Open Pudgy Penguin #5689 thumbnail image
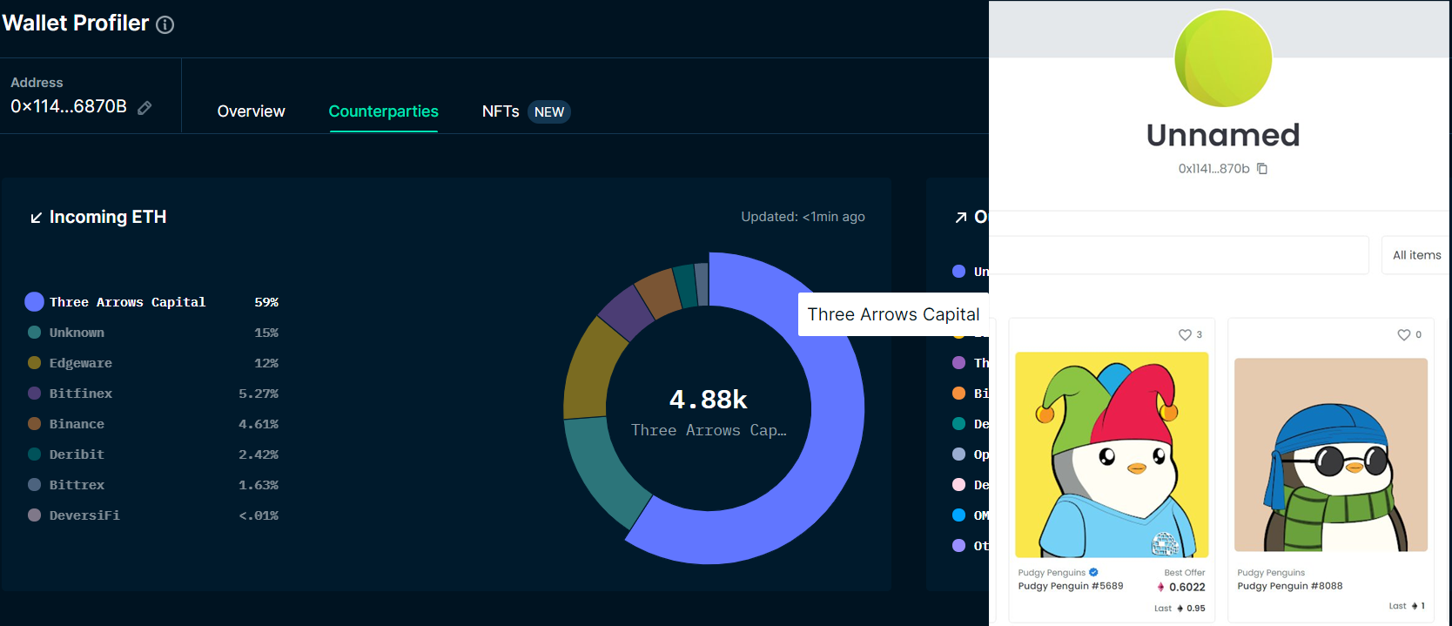The height and width of the screenshot is (626, 1452). click(1112, 454)
